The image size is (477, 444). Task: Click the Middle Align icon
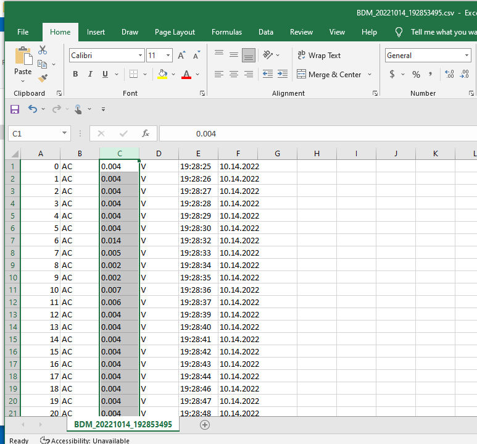(x=234, y=55)
